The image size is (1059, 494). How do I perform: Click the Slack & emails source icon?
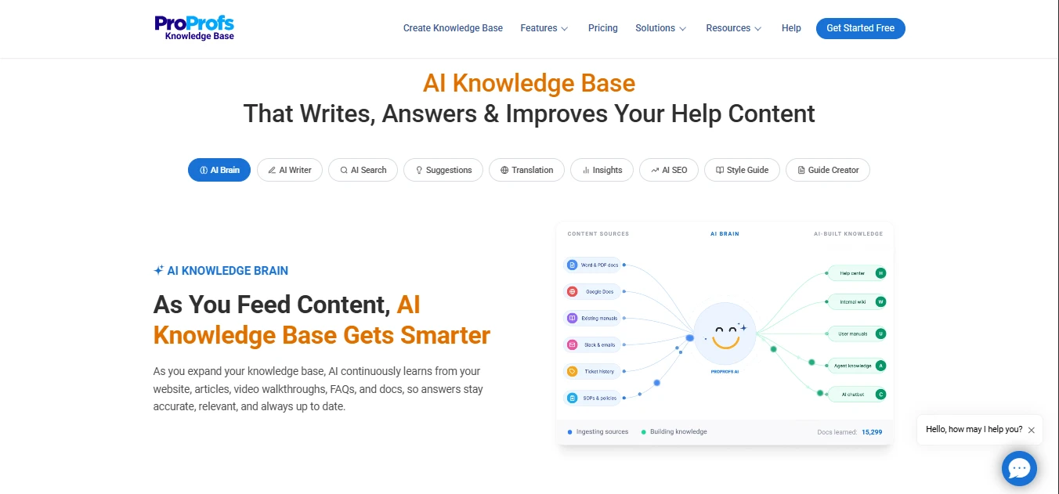click(x=573, y=344)
